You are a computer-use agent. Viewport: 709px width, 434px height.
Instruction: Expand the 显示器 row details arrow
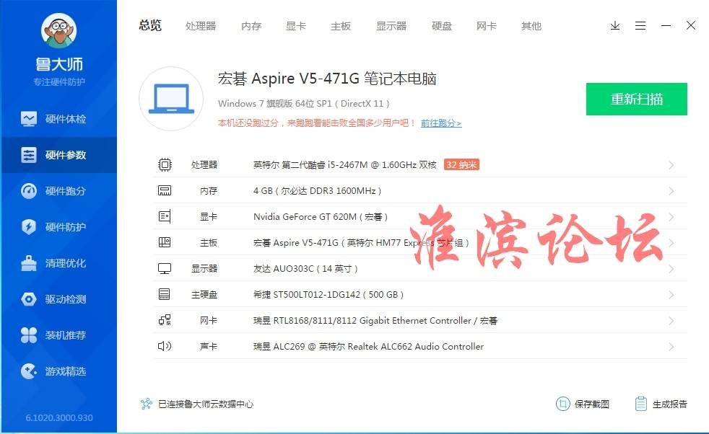[x=671, y=269]
